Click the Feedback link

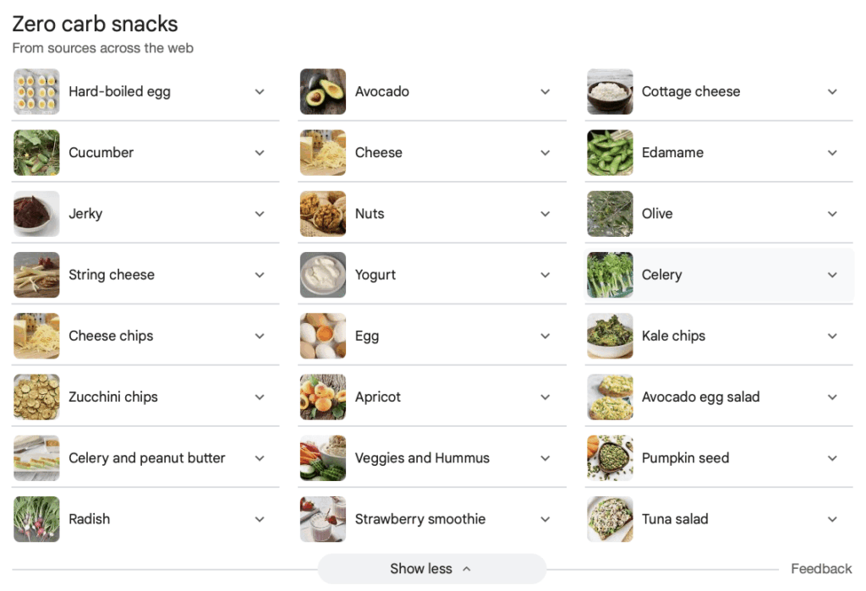point(821,569)
